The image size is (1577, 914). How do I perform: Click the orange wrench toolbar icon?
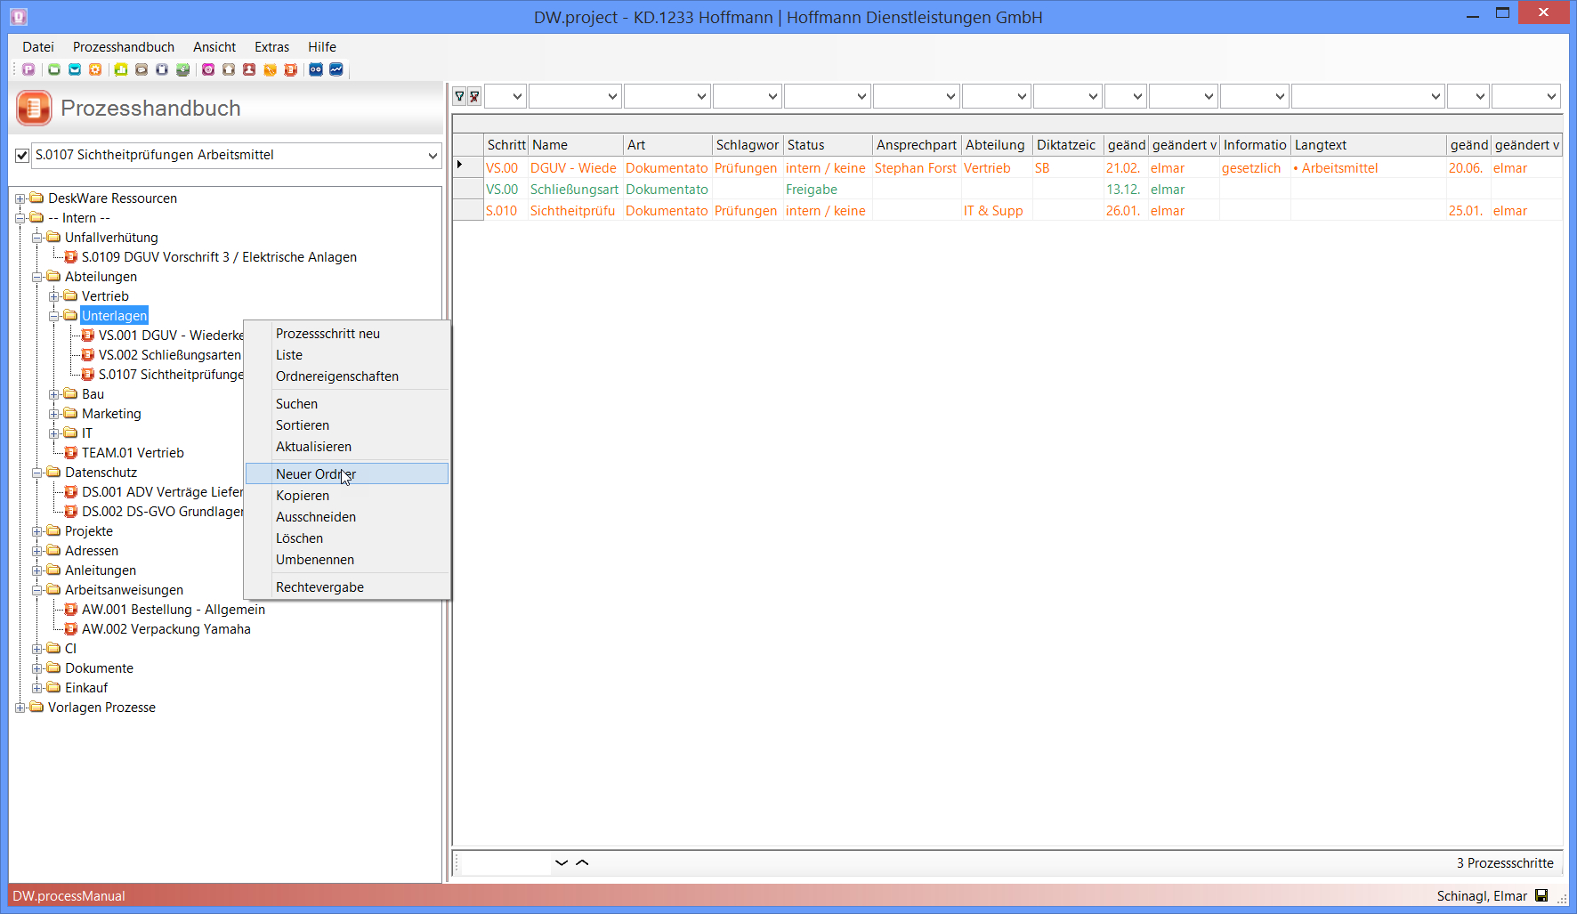(x=270, y=69)
